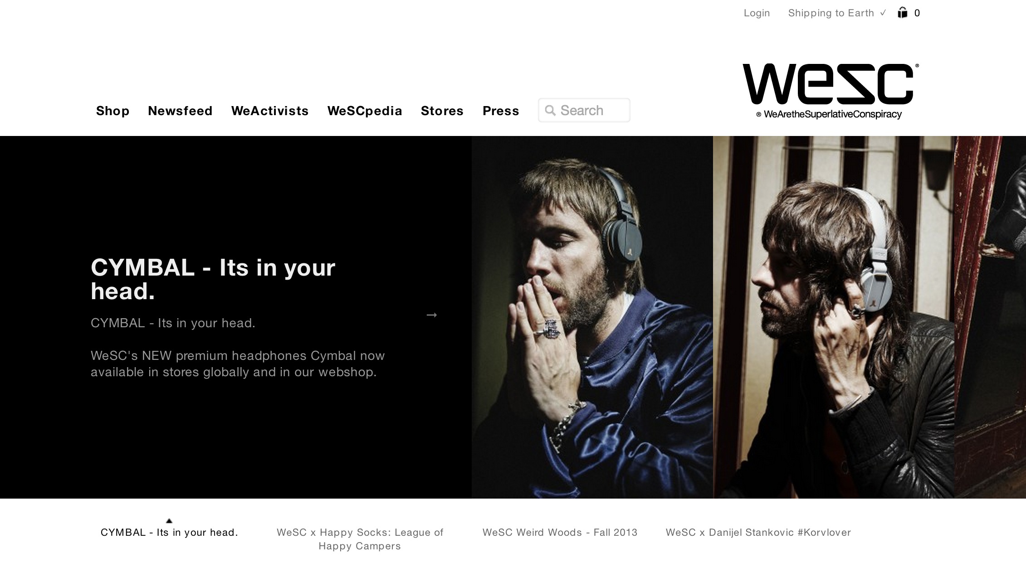Open the Stores page
This screenshot has height=582, width=1026.
click(442, 111)
